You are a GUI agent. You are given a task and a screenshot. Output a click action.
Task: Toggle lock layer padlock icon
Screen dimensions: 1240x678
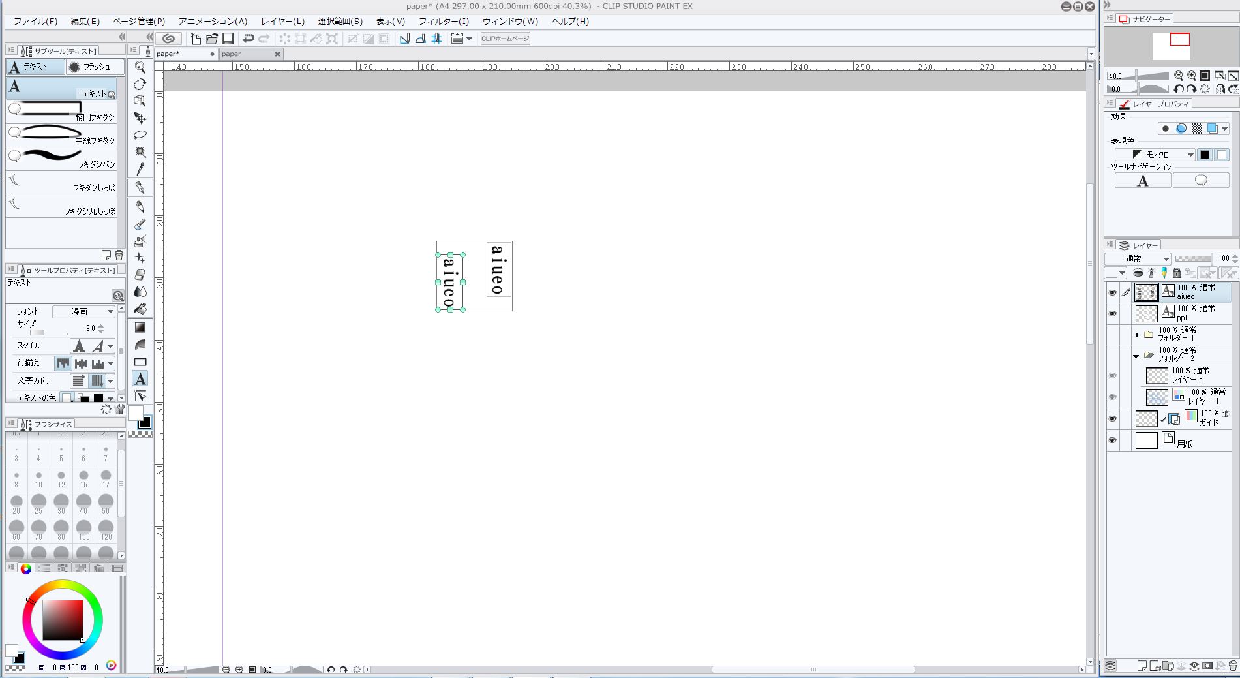(1177, 273)
